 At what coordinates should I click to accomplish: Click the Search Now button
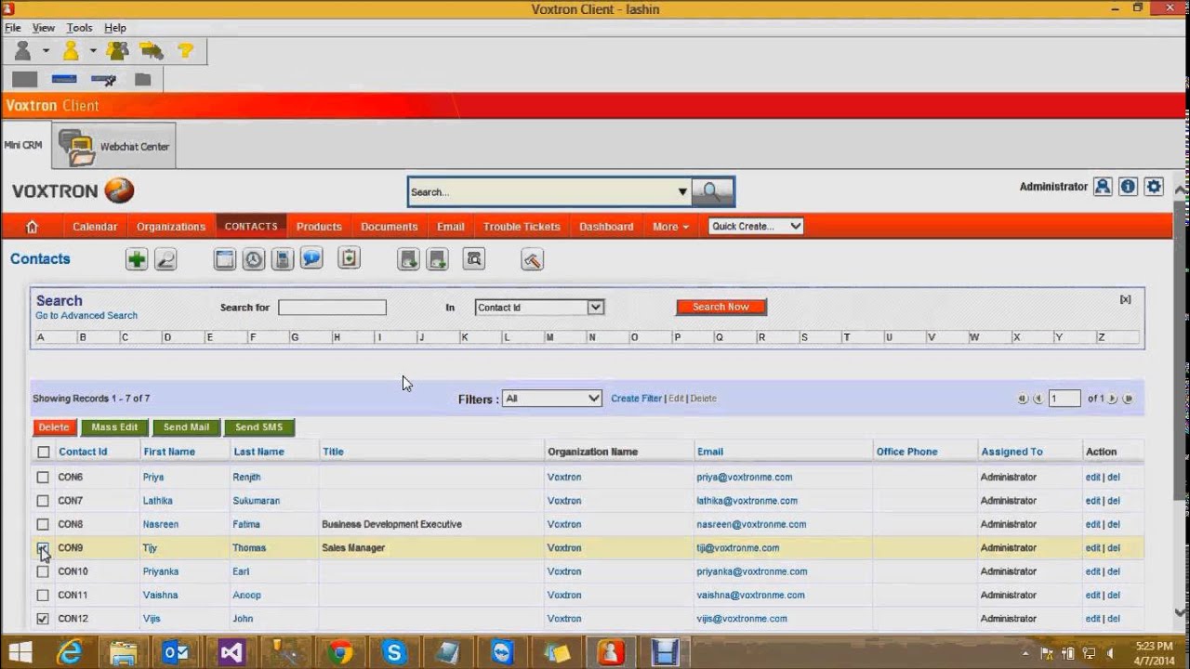(x=721, y=307)
